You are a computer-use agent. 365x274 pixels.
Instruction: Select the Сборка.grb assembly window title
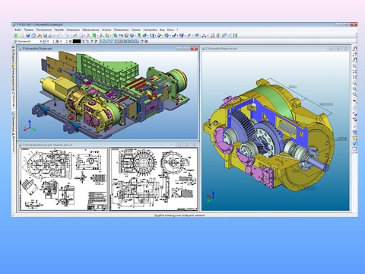[x=37, y=48]
